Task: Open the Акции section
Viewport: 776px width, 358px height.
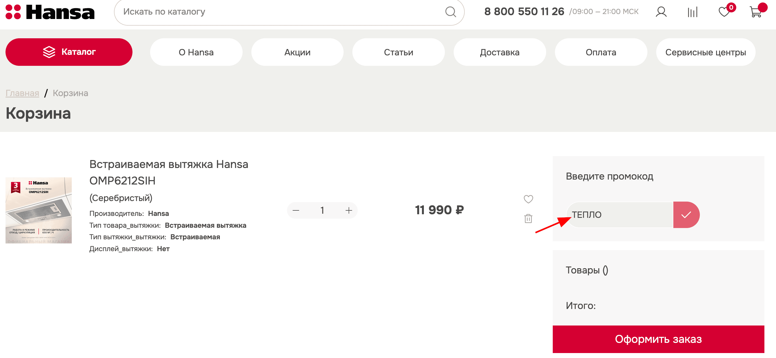Action: (x=297, y=52)
